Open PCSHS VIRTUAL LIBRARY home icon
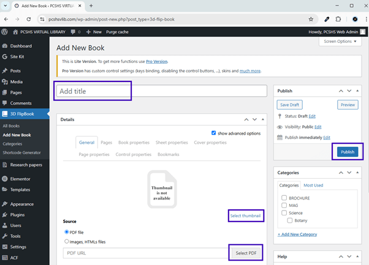 click(15, 32)
